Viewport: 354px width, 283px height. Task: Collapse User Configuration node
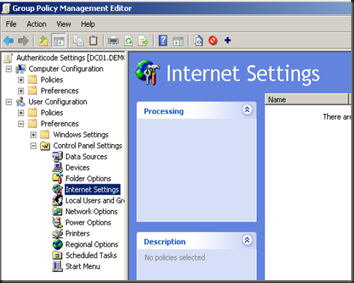(9, 102)
